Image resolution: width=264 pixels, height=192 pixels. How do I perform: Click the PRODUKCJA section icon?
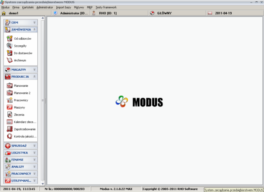[x=8, y=76]
